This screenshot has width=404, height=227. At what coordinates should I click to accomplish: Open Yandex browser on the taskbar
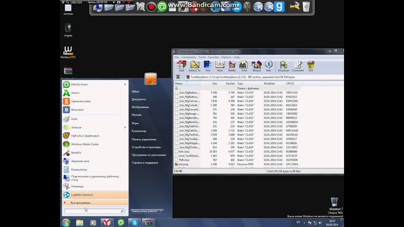107,223
